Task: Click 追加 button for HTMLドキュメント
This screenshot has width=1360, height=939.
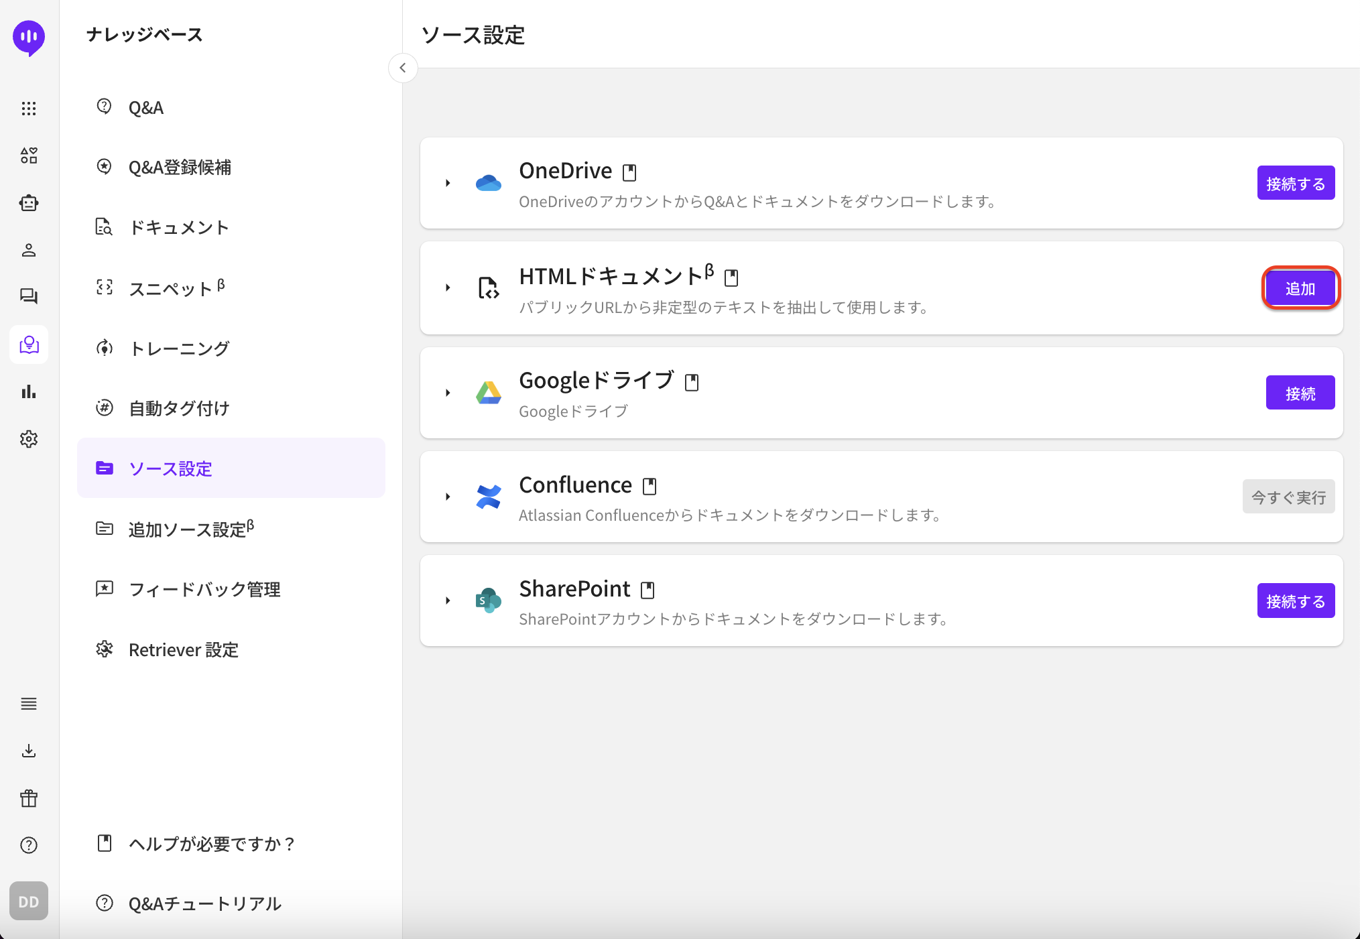Action: (x=1300, y=288)
